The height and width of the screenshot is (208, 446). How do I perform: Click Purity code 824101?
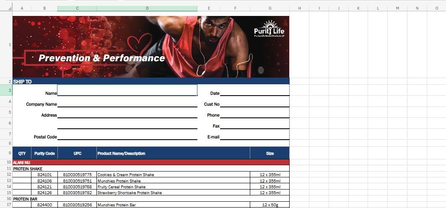(44, 175)
